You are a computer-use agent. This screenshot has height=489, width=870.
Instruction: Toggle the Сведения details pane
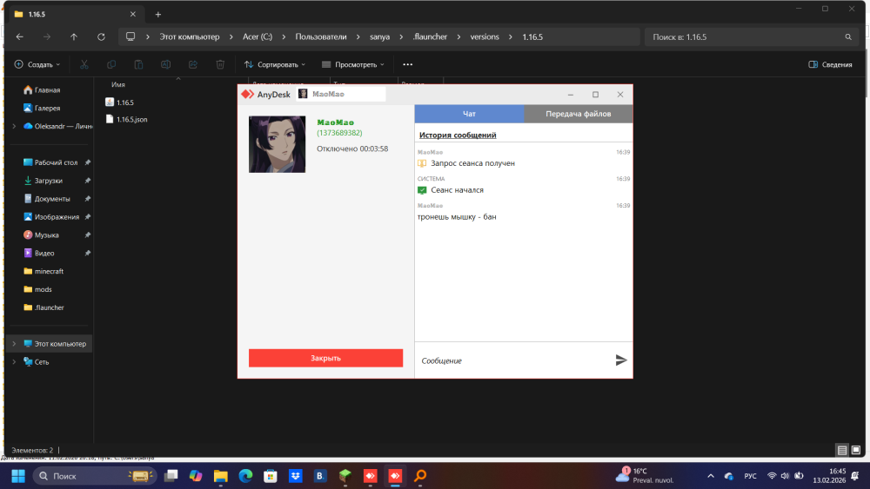click(x=830, y=64)
